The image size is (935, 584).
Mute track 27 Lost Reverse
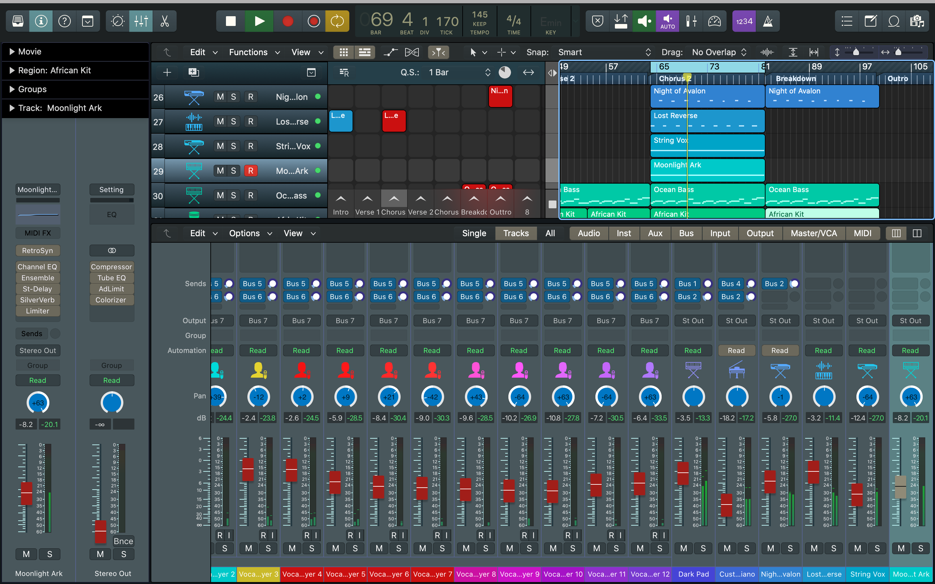[x=220, y=121]
